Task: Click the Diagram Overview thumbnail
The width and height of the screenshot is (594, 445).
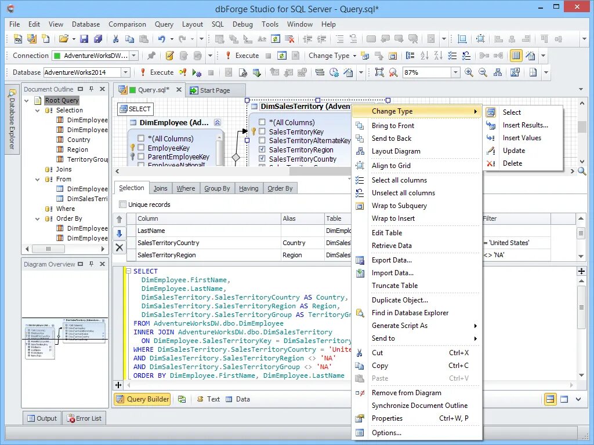Action: point(65,338)
